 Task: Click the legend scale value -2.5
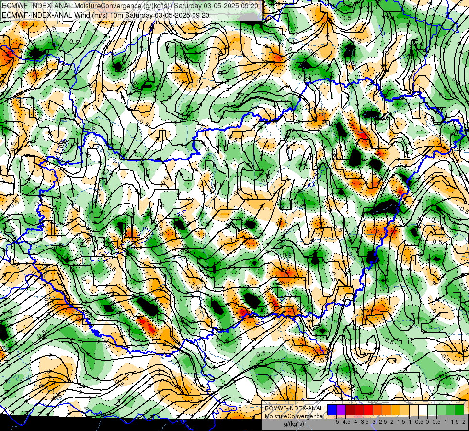(x=382, y=422)
